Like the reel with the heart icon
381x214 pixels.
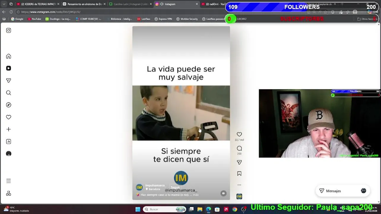239,134
